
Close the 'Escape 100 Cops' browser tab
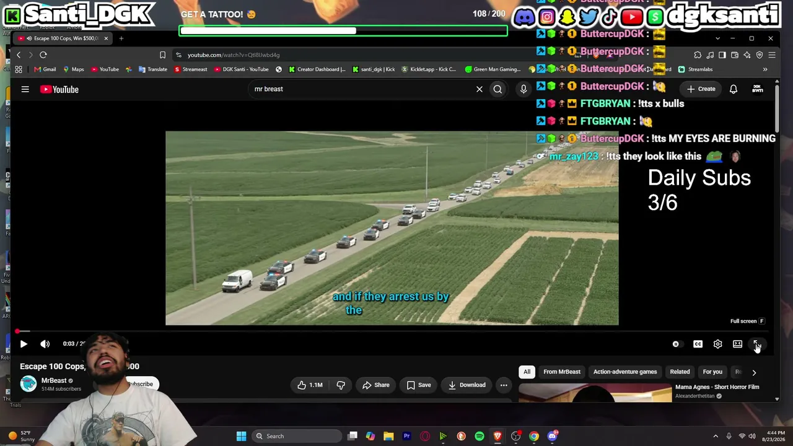tap(106, 38)
